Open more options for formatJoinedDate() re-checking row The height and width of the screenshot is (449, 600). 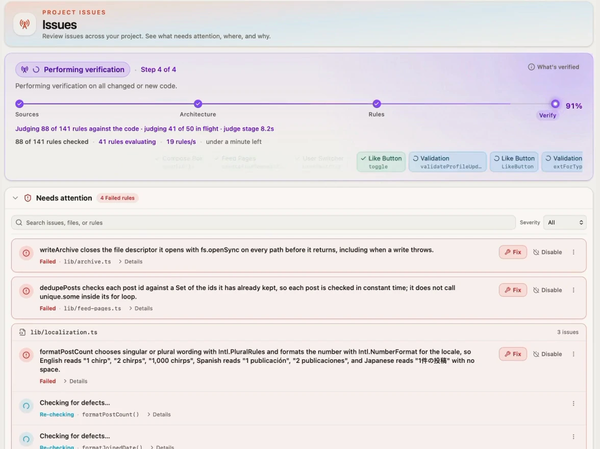click(573, 437)
